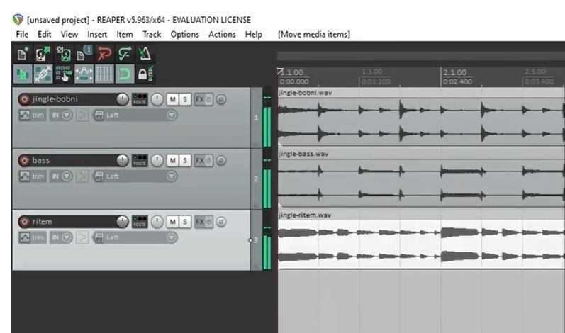The height and width of the screenshot is (333, 565).
Task: Click pan knob on ritem track
Action: 157,222
